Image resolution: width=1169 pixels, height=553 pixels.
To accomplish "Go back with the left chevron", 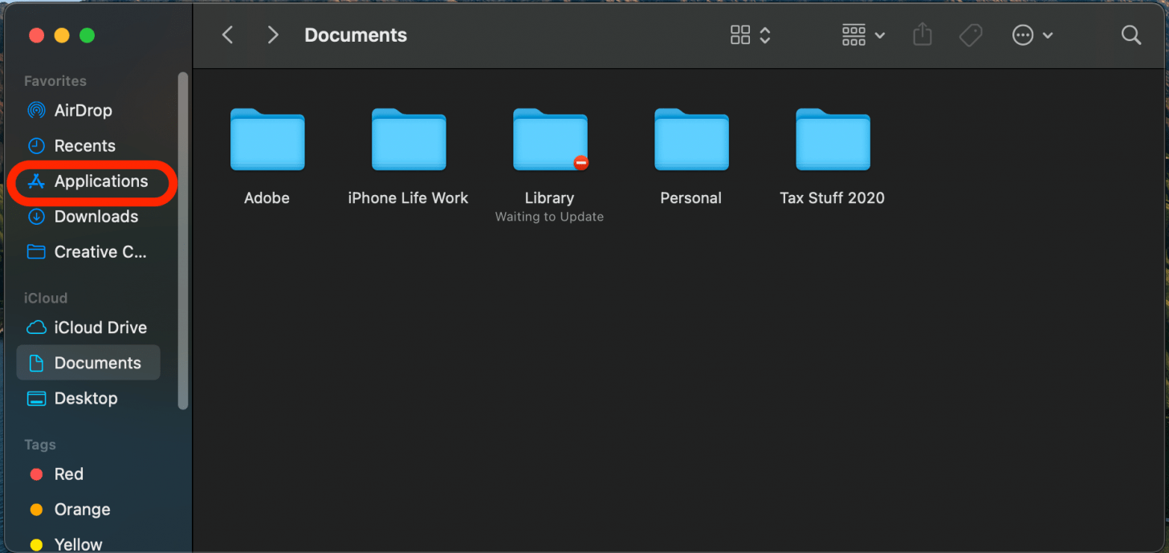I will pyautogui.click(x=228, y=35).
